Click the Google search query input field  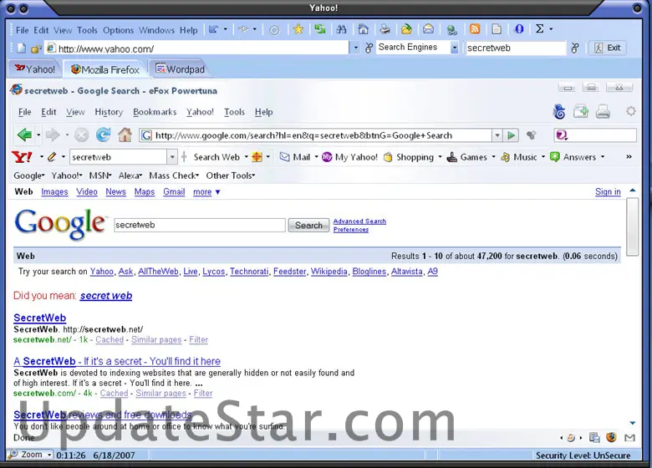click(200, 226)
